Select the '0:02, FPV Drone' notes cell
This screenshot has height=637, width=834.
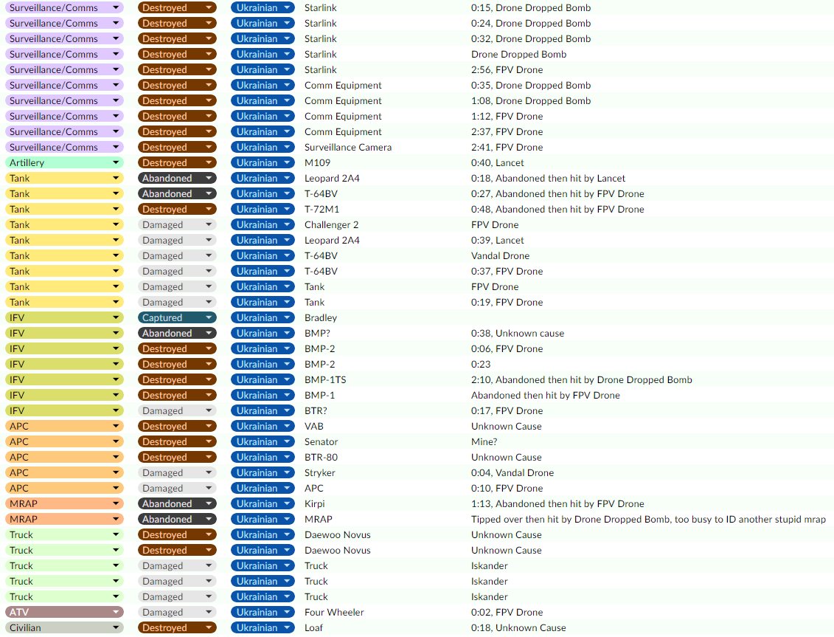[507, 612]
